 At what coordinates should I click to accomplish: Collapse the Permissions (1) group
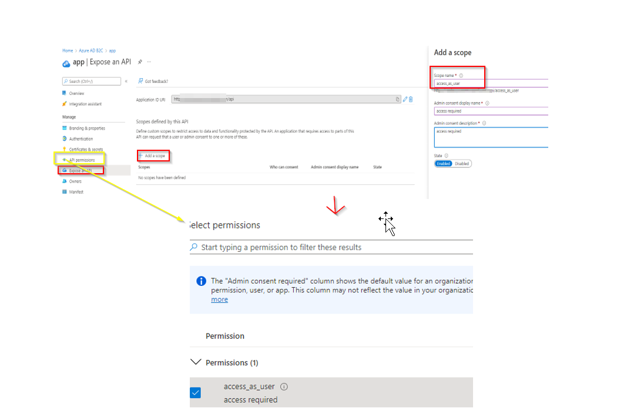point(196,362)
